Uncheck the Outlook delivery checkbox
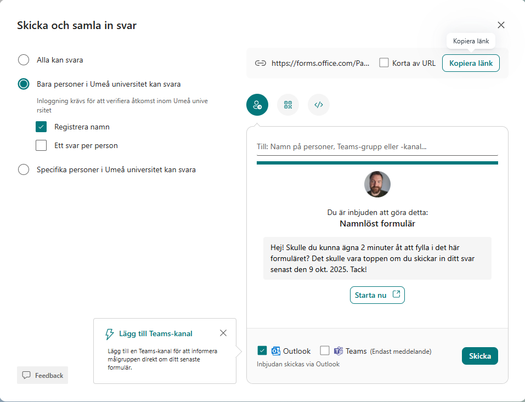The image size is (525, 402). click(x=262, y=351)
